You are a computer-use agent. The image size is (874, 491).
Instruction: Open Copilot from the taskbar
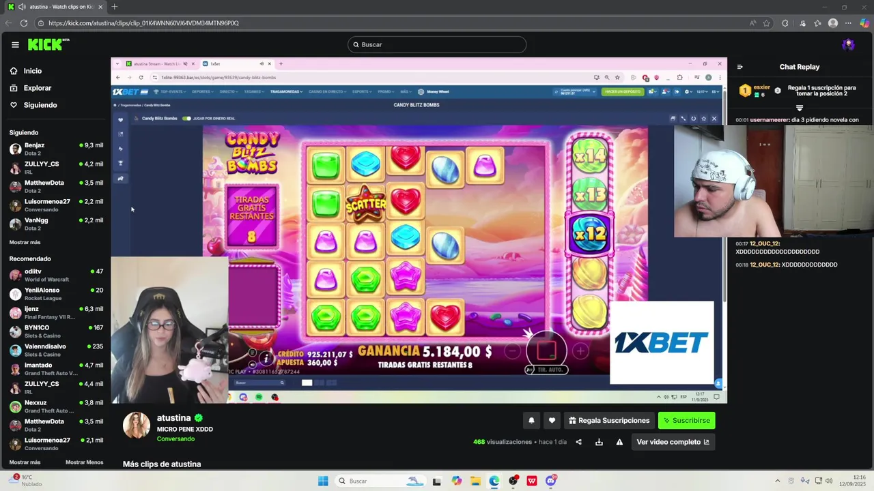click(456, 481)
